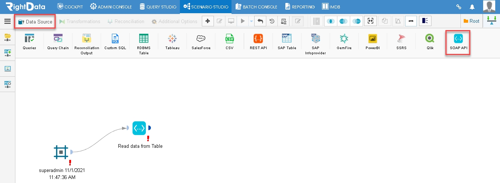Click the SOAP node input connector
Viewport: 500px width, 183px height.
[x=128, y=128]
